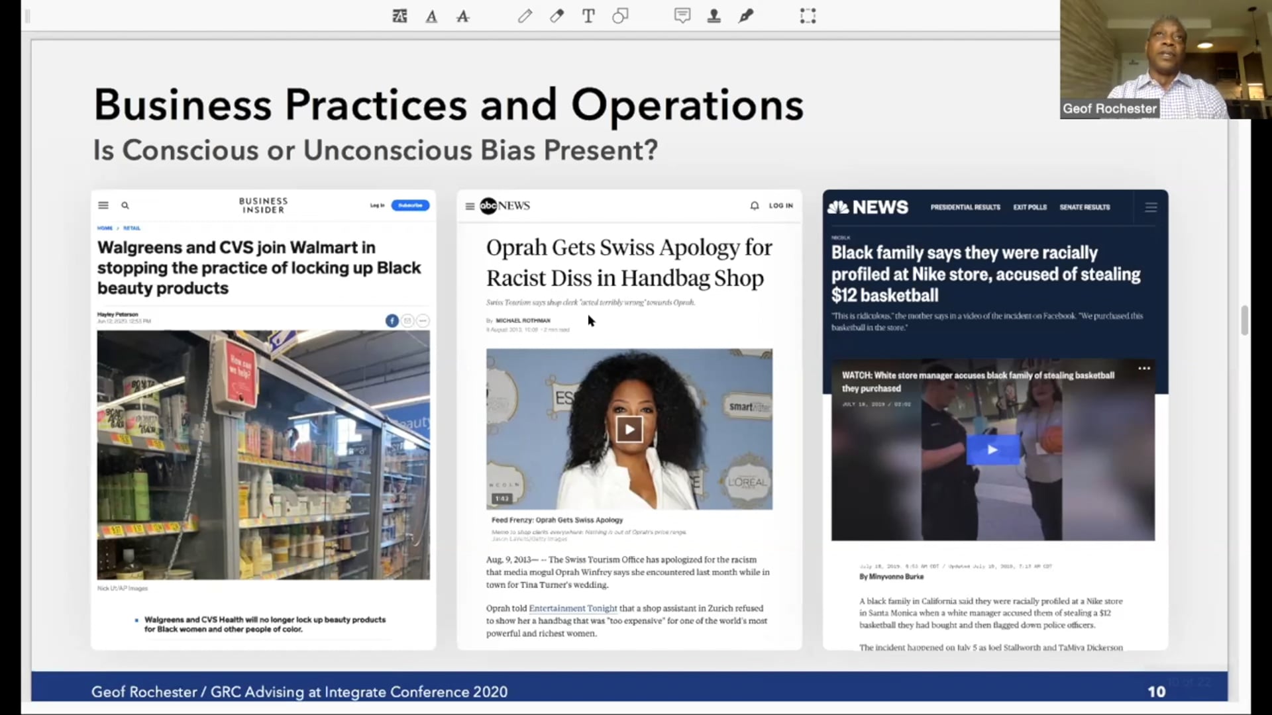Select the text box tool
The width and height of the screenshot is (1272, 715).
[588, 16]
